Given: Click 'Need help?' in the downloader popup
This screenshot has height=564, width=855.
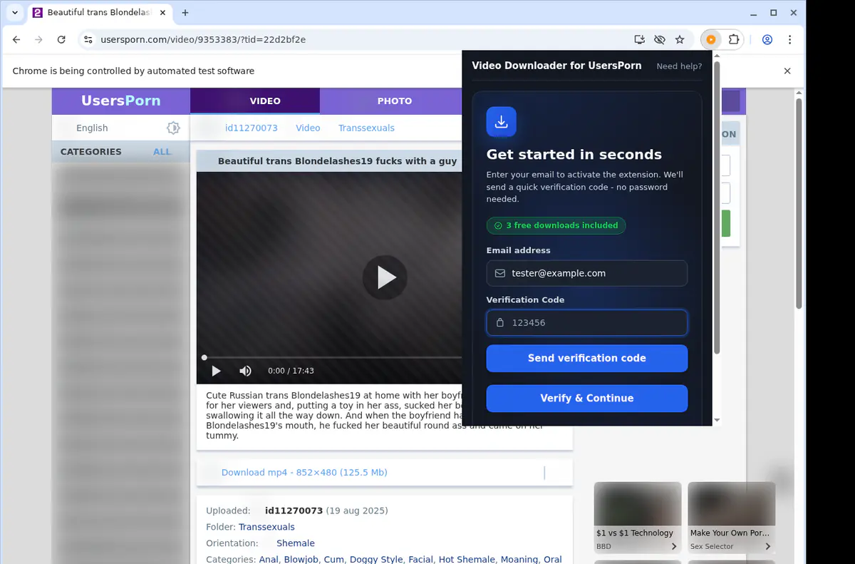Looking at the screenshot, I should coord(679,66).
